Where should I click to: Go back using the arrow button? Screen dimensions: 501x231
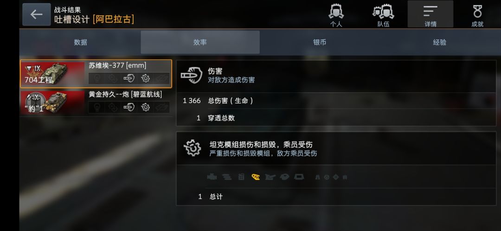pyautogui.click(x=37, y=14)
